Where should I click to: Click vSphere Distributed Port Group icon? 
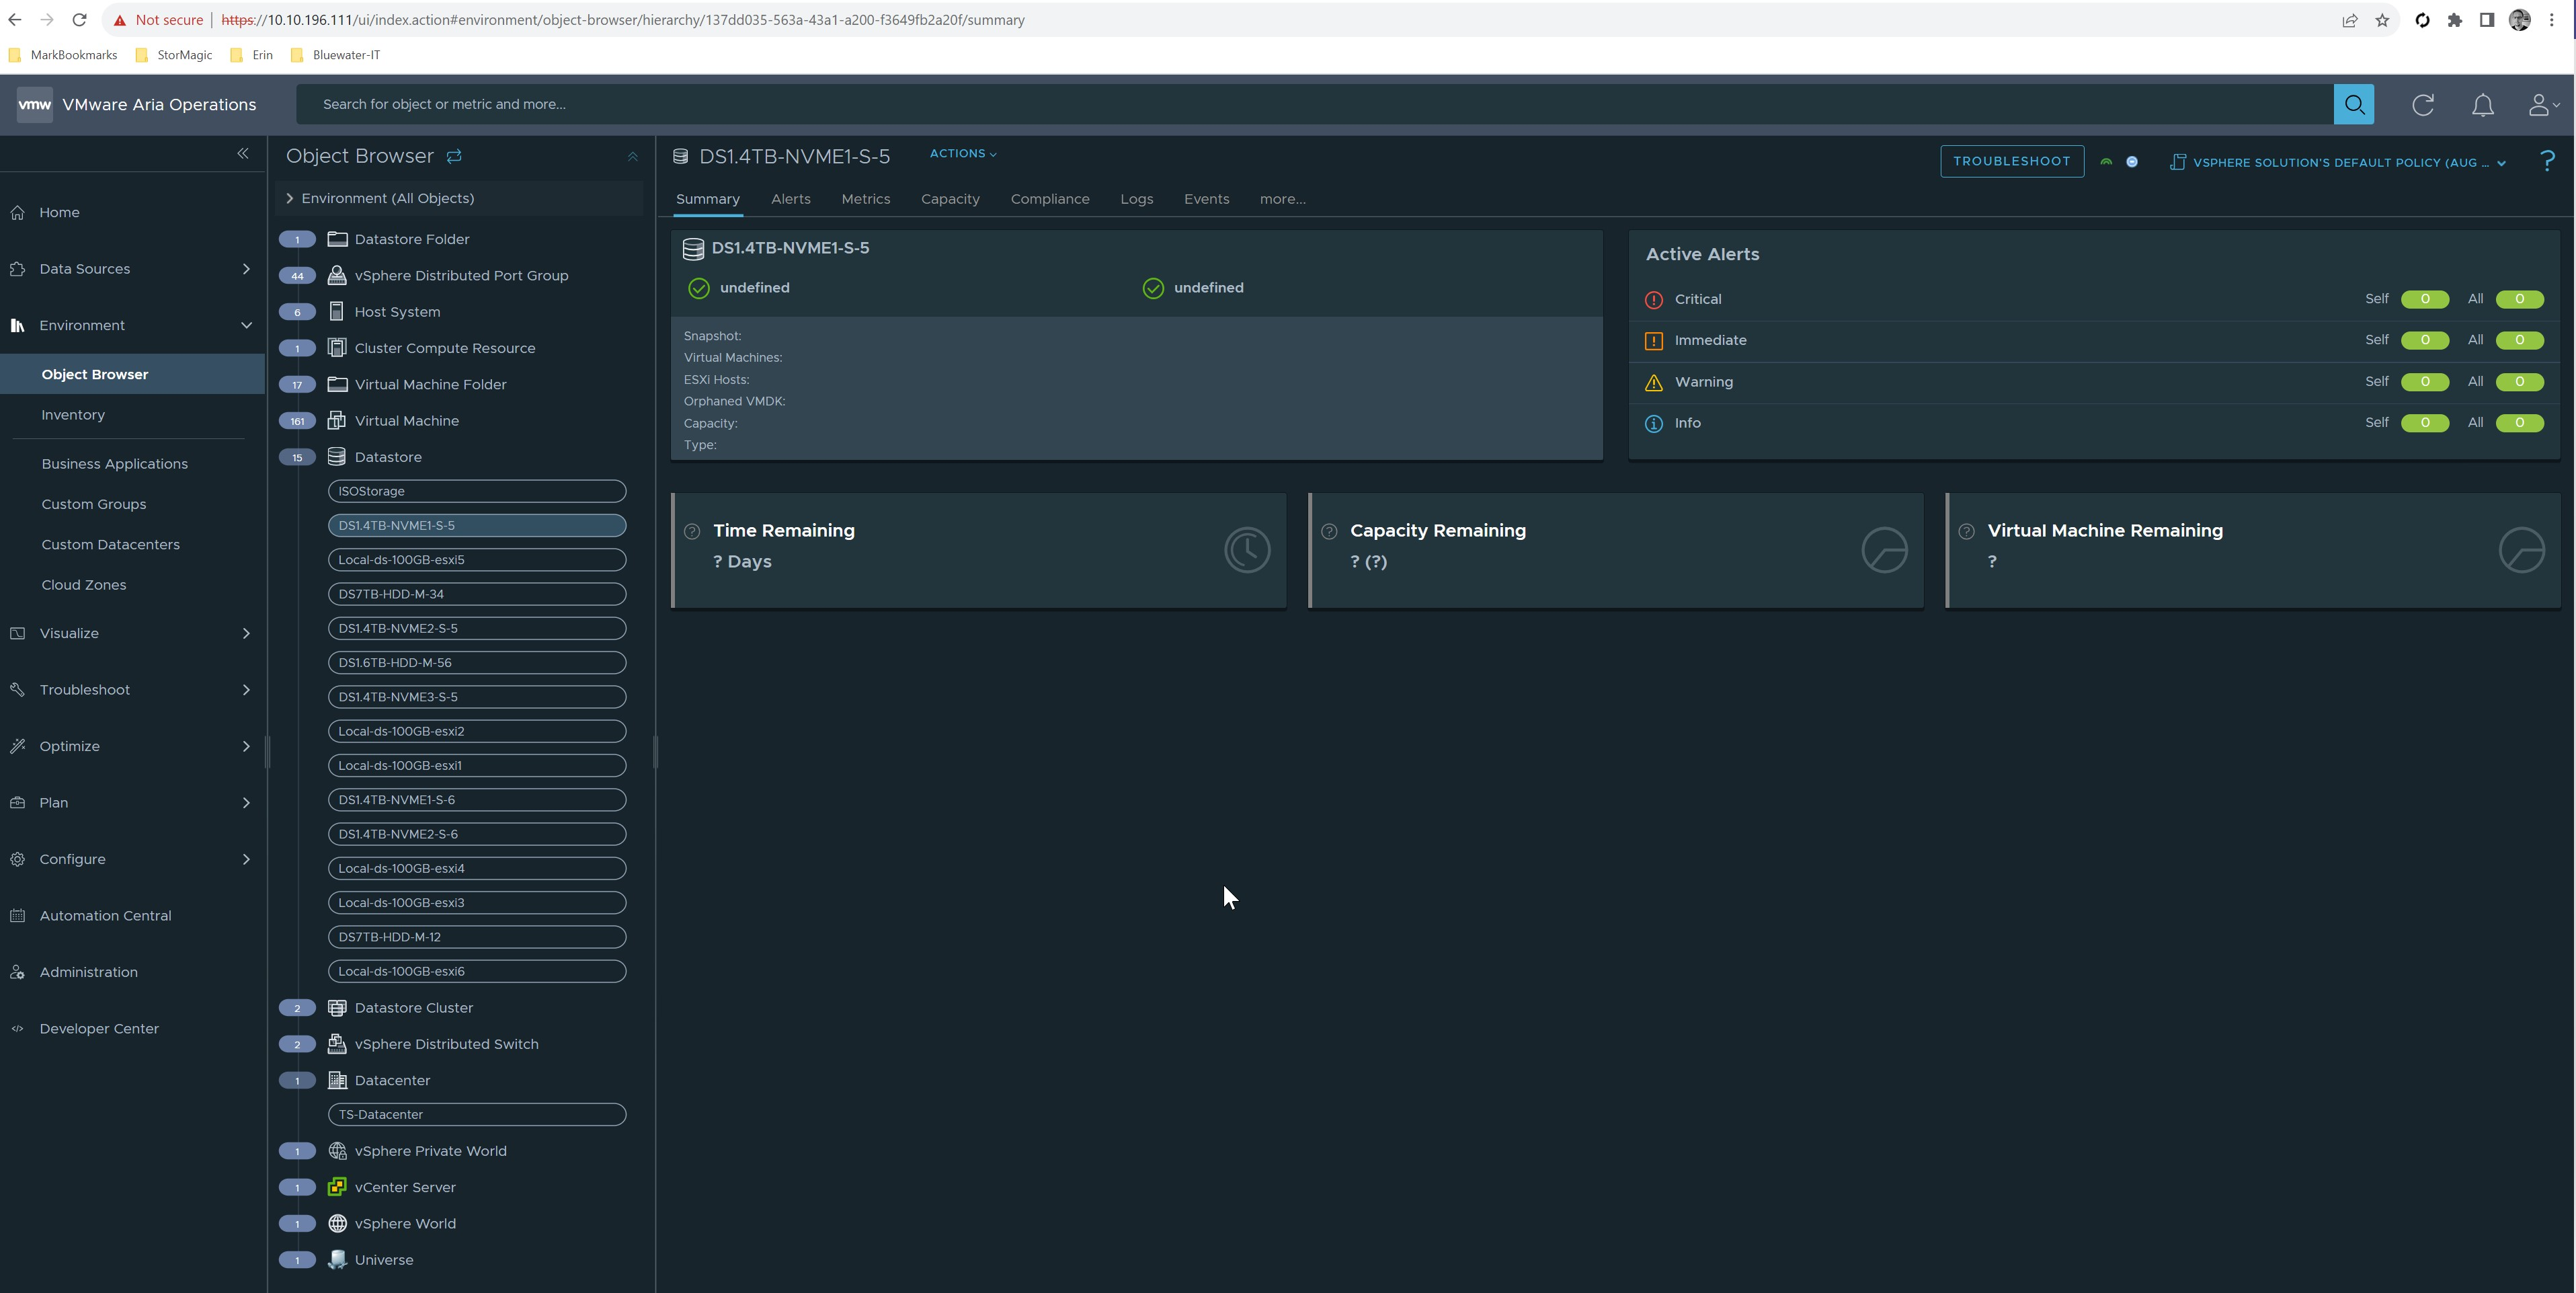point(337,275)
